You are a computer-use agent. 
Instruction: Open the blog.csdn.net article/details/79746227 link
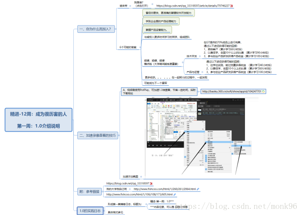pos(193,6)
